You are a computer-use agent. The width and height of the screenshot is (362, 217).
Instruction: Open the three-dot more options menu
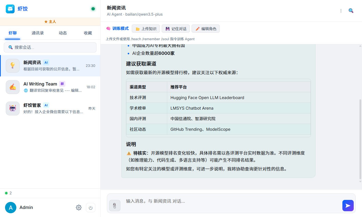(x=341, y=11)
